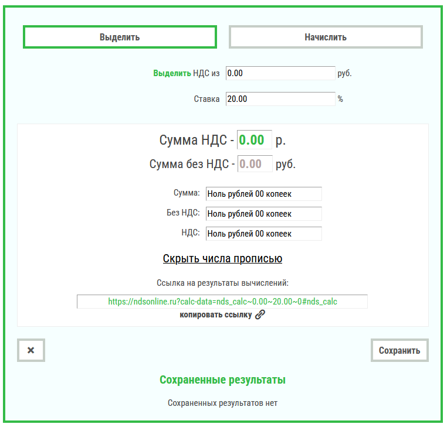Select the ndsonline.ru results URL field
This screenshot has width=447, height=424.
[222, 302]
